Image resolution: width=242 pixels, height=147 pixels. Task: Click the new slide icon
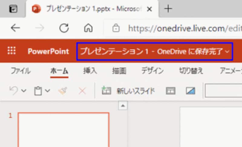106,90
